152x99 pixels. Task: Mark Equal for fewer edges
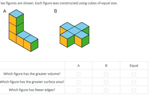point(134,90)
